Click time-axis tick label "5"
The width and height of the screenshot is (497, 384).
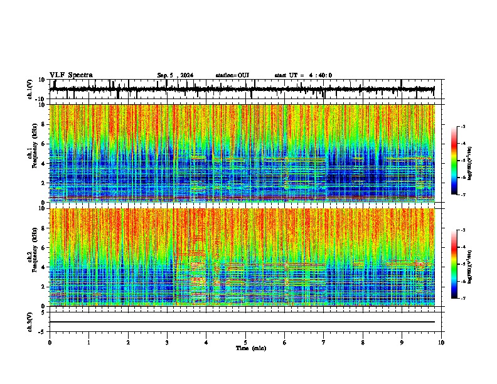[245, 343]
